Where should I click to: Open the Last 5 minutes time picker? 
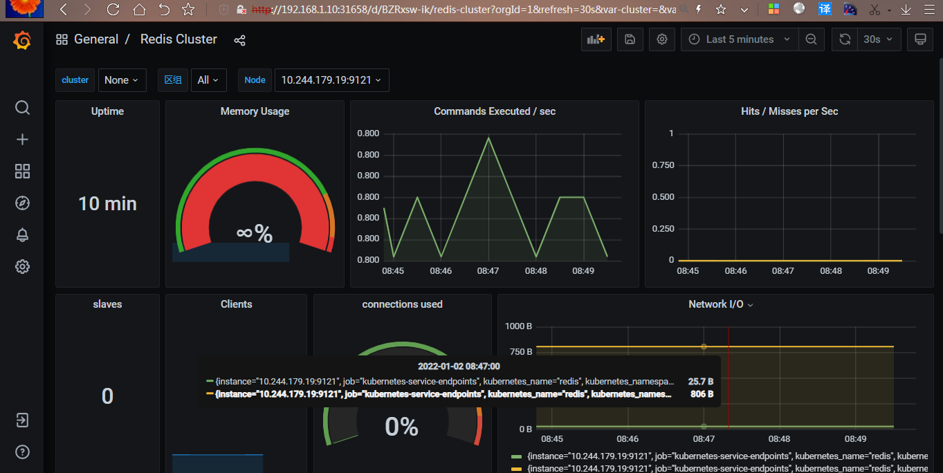[x=739, y=39]
